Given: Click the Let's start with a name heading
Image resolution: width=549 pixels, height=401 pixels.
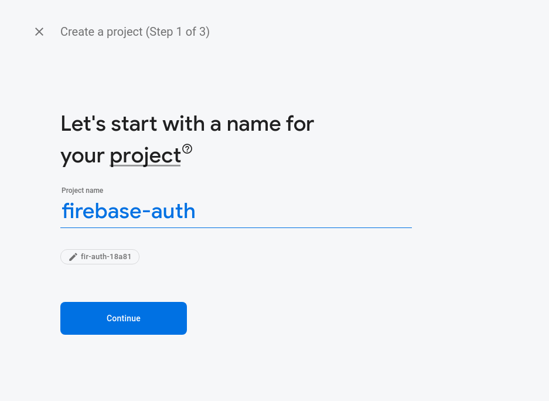Looking at the screenshot, I should [187, 124].
